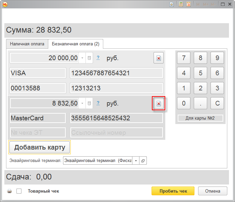The width and height of the screenshot is (235, 202).
Task: Enable the Товарный чек checkbox
Action: coord(19,191)
